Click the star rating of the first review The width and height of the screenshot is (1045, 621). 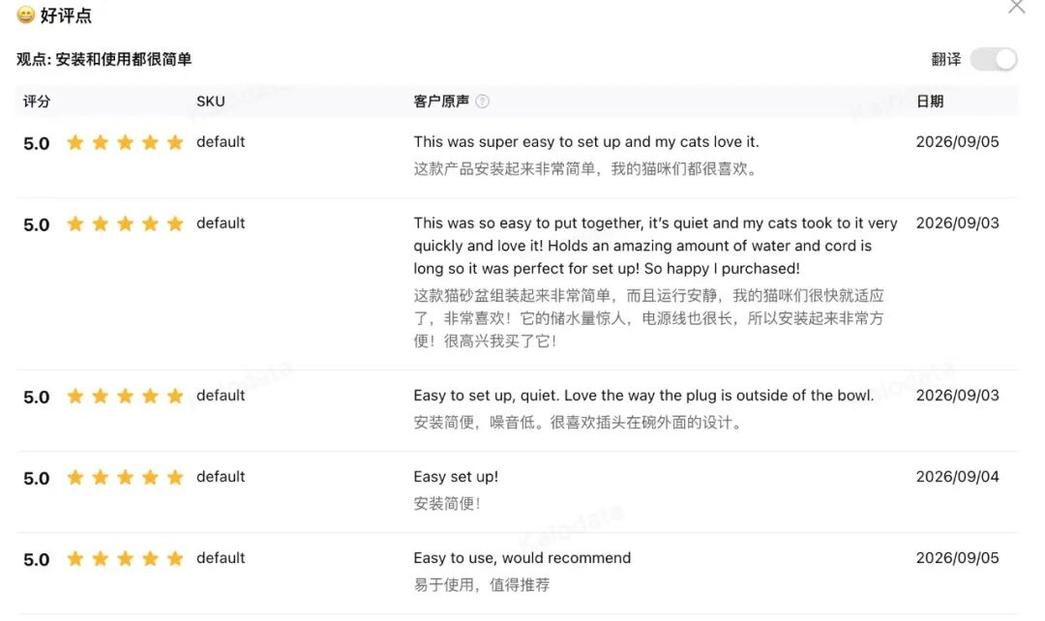coord(125,142)
